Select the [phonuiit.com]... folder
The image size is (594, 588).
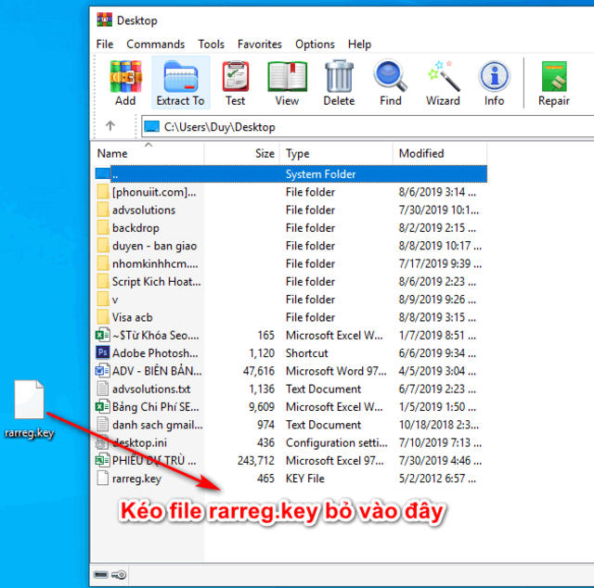(154, 192)
